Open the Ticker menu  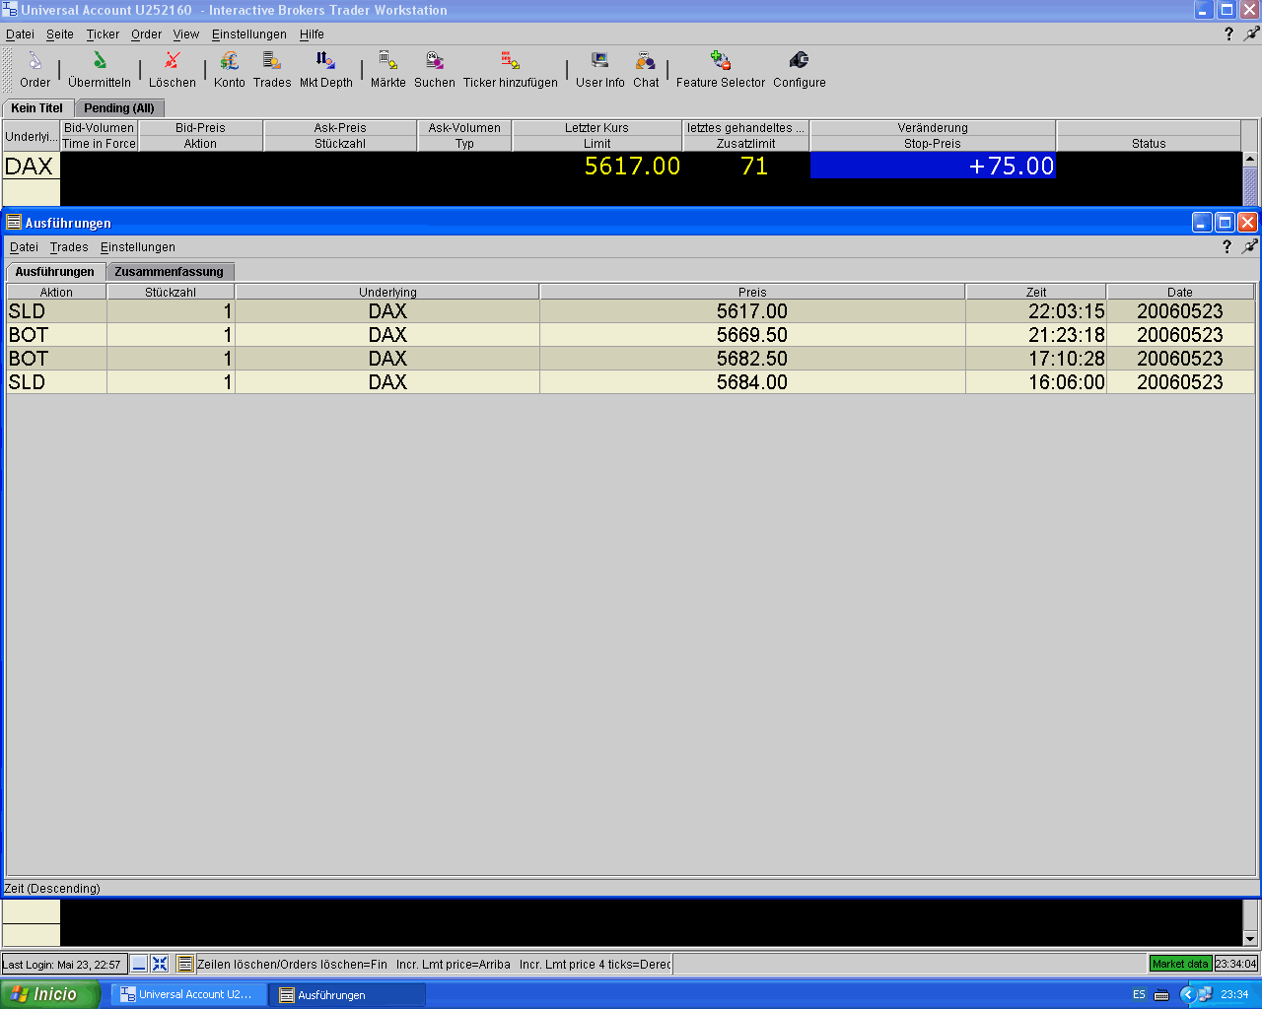(x=103, y=34)
